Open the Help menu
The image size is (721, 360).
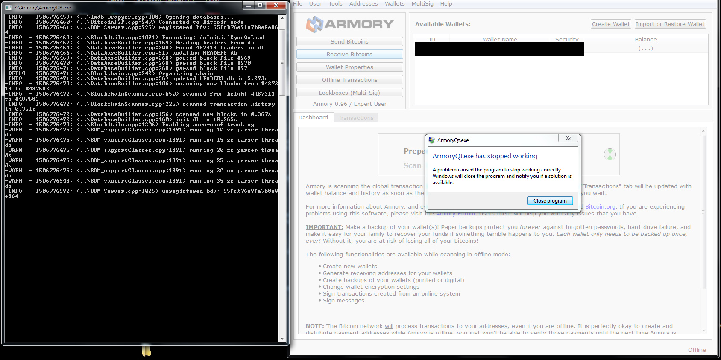pos(446,3)
